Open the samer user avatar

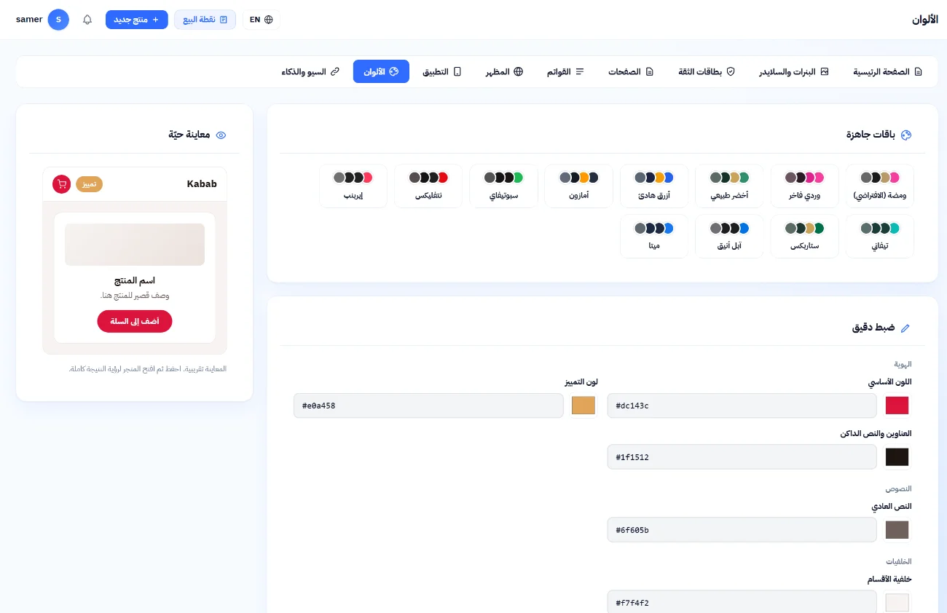58,20
